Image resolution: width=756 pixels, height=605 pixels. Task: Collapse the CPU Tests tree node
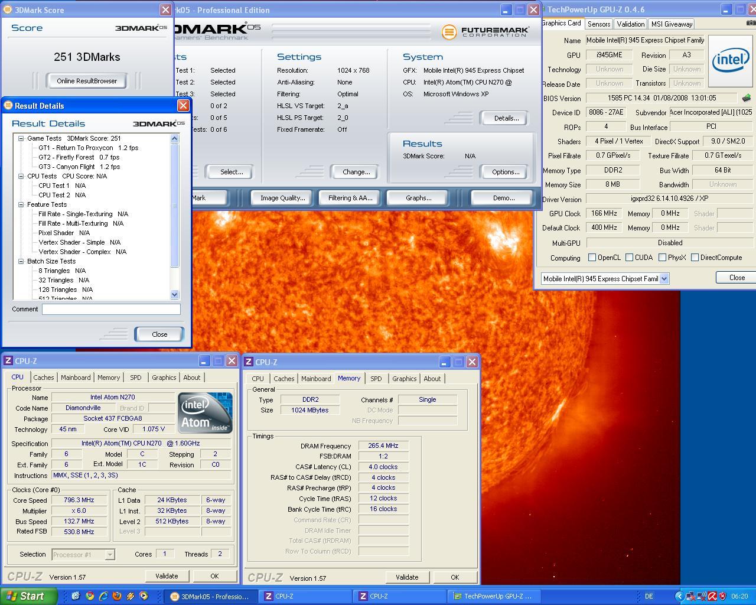pyautogui.click(x=21, y=176)
